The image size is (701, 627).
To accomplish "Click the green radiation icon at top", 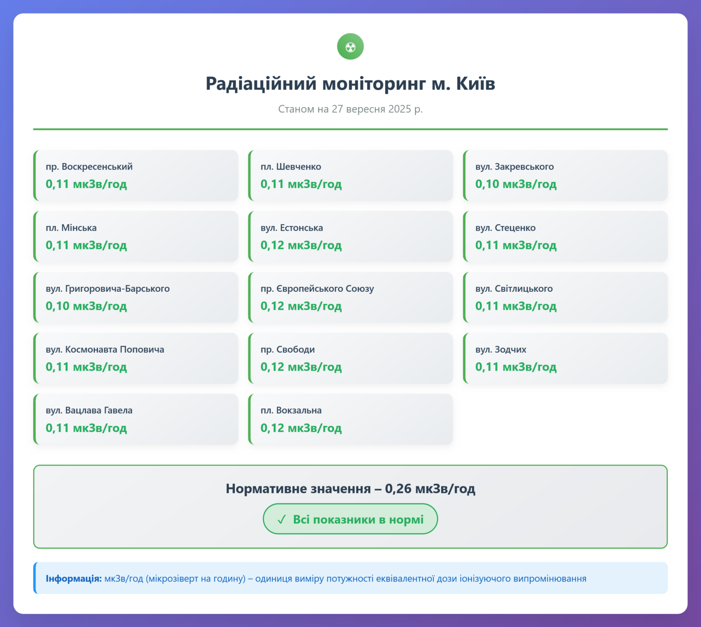I will pos(350,46).
